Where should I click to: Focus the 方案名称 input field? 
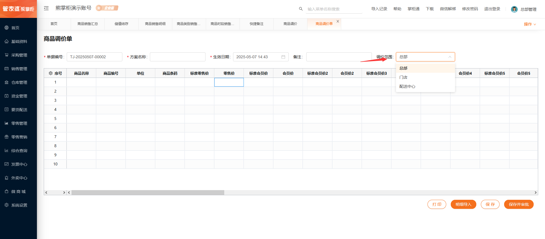point(178,57)
